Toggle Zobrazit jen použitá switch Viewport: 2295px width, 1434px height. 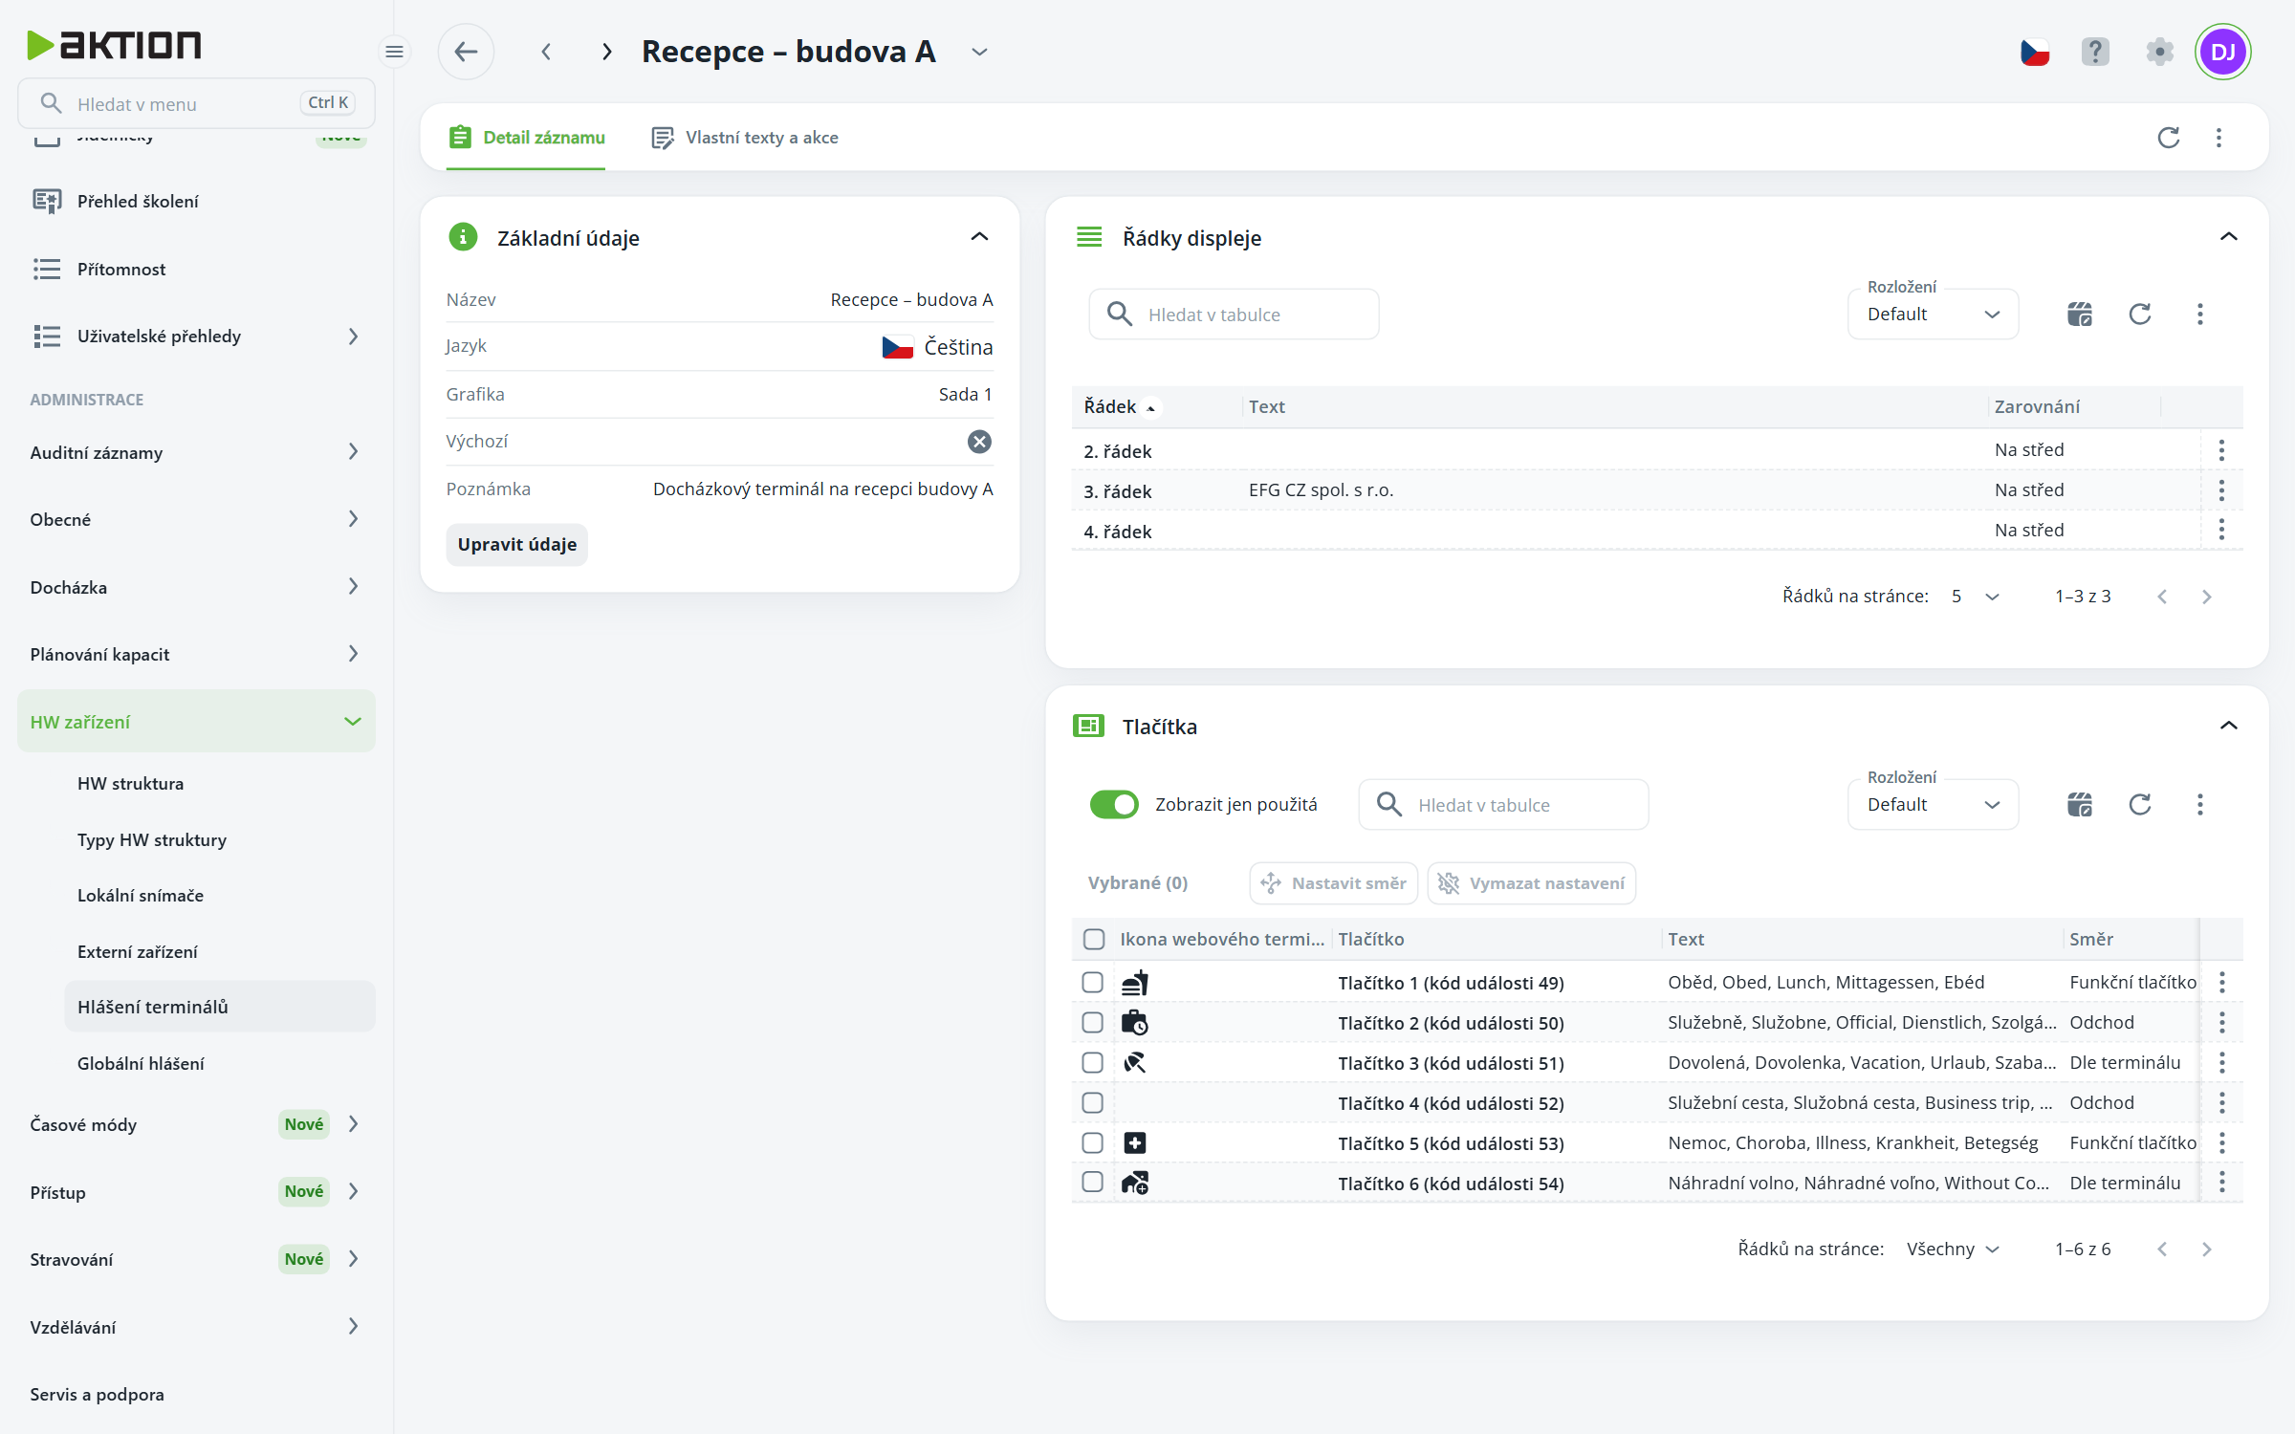(x=1114, y=805)
